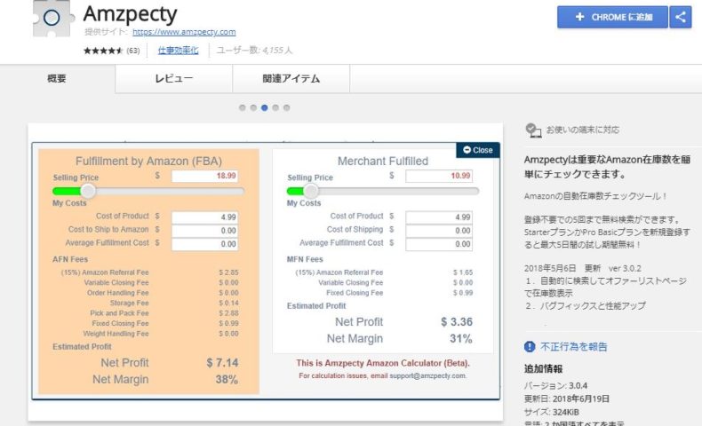
Task: Select the third carousel dot
Action: [x=265, y=107]
